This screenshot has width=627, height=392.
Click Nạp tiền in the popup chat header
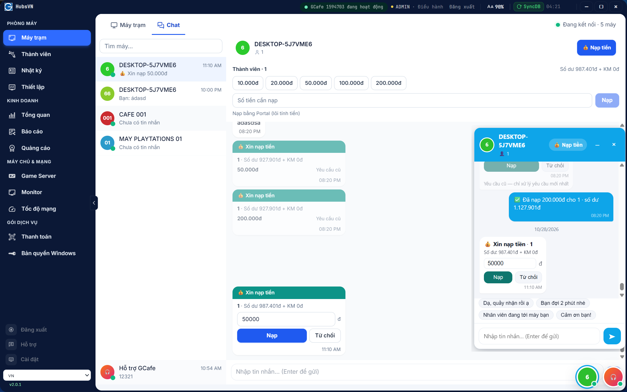568,145
